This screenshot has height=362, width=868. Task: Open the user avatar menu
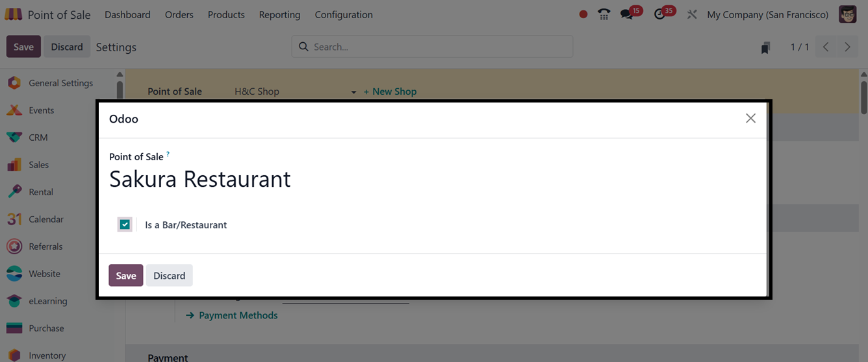click(x=848, y=14)
